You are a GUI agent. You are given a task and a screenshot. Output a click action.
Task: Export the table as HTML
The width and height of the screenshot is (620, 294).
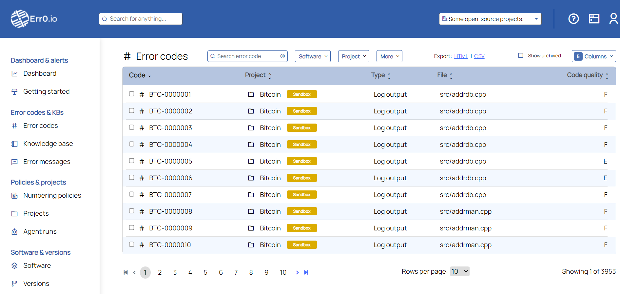coord(461,56)
